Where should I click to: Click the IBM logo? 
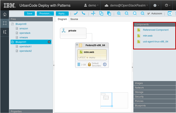(10, 5)
